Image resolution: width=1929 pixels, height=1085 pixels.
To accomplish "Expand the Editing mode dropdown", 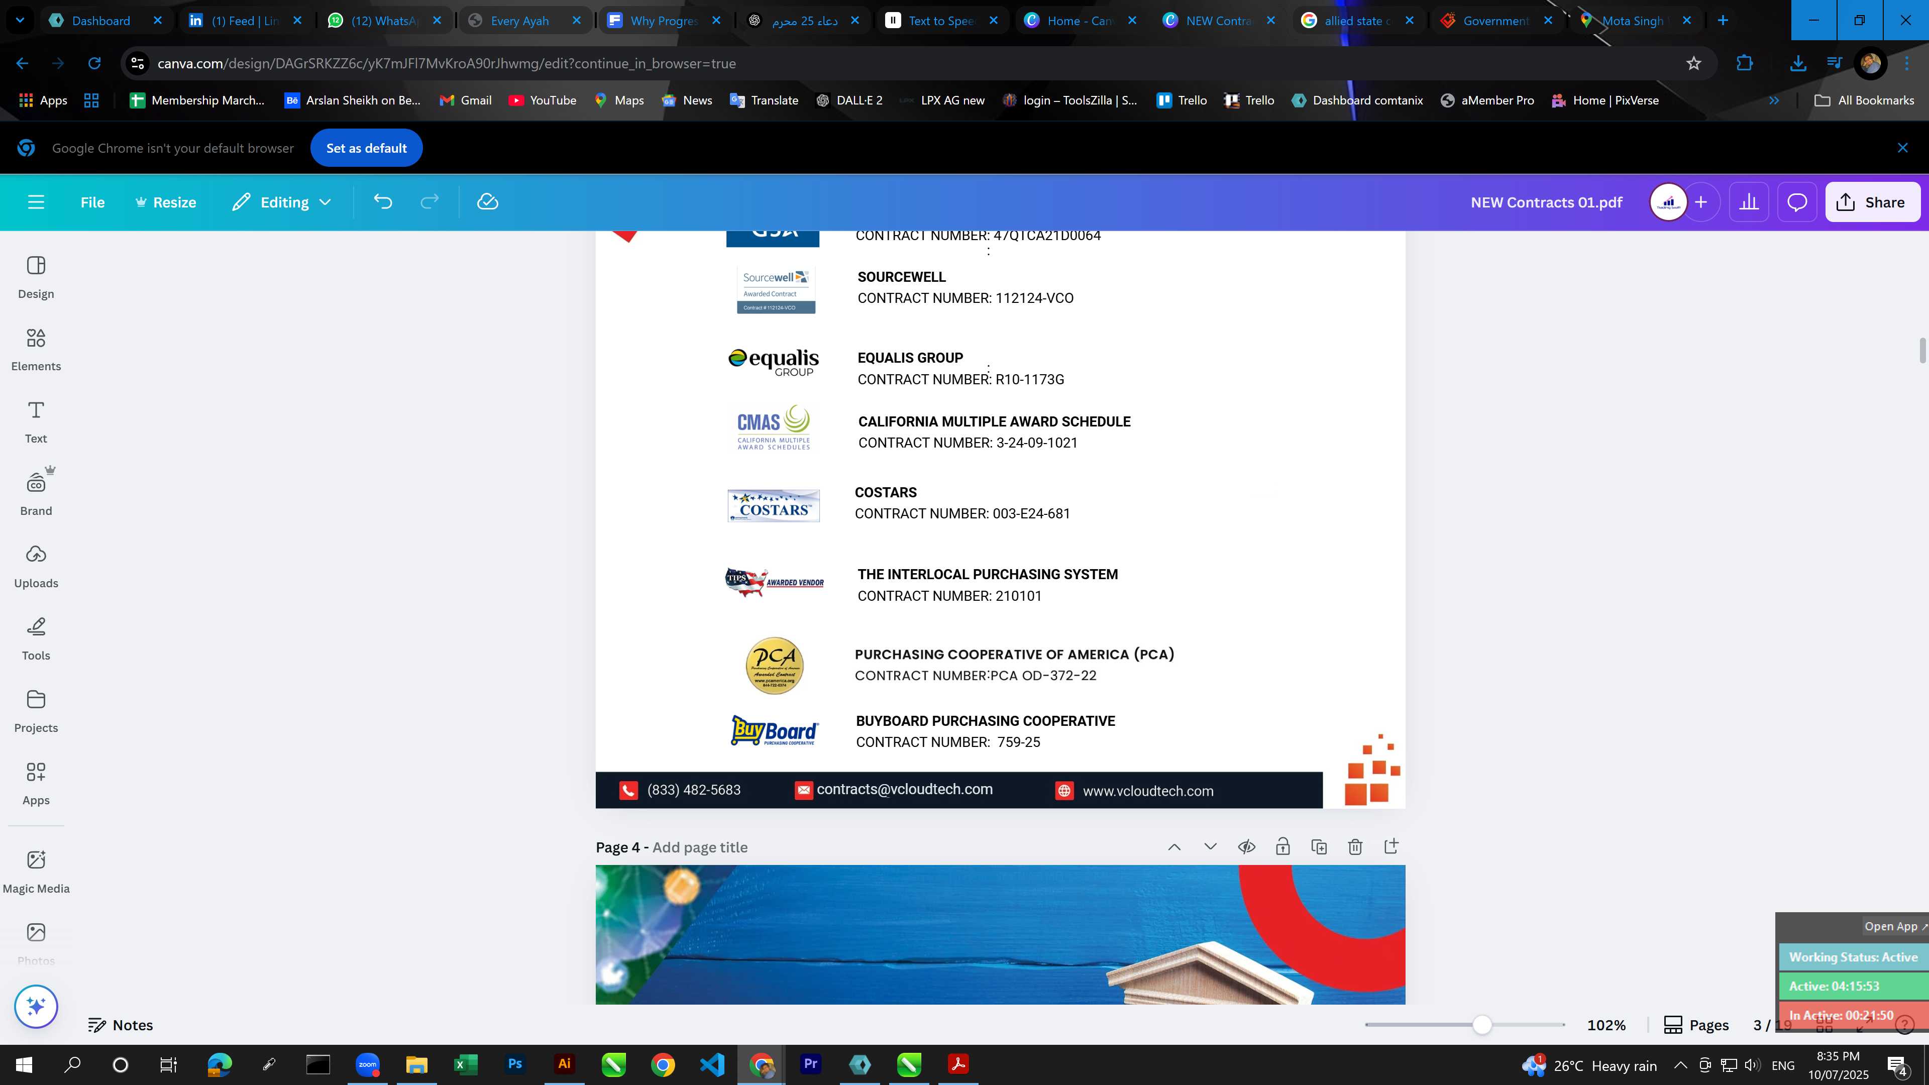I will (281, 202).
